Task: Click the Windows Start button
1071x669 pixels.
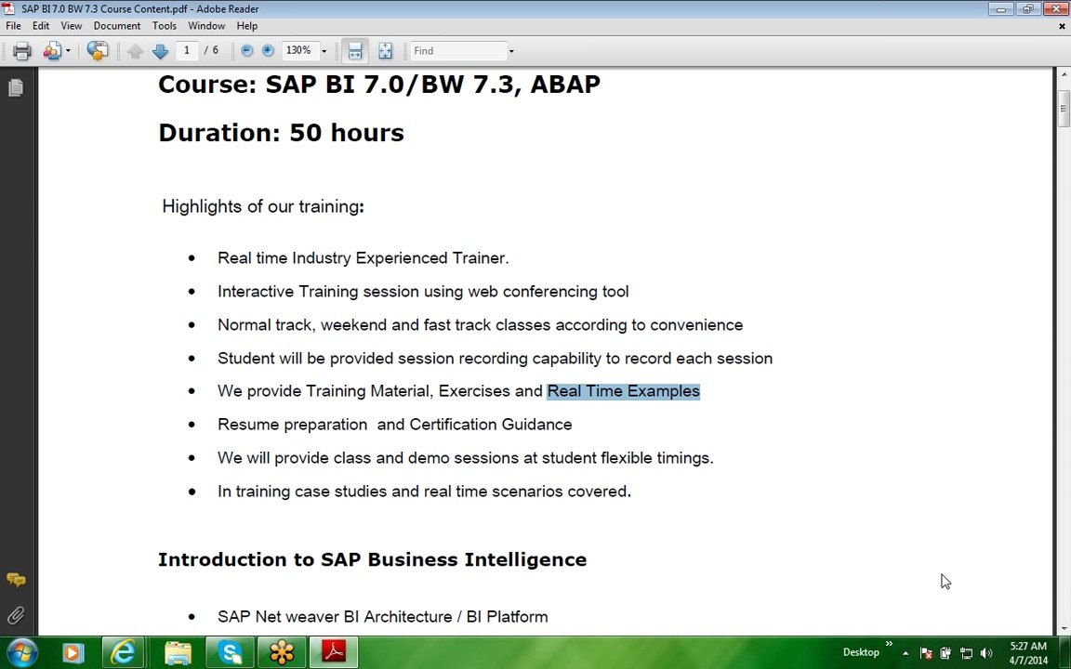Action: [22, 652]
